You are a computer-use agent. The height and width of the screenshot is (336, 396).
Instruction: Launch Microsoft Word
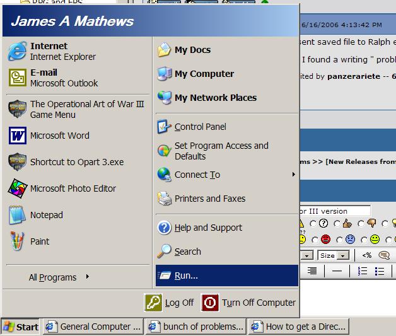pyautogui.click(x=78, y=136)
